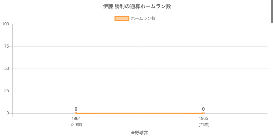This screenshot has height=137, width=274.
Task: Click the 1965 x-axis year label
Action: tap(203, 119)
